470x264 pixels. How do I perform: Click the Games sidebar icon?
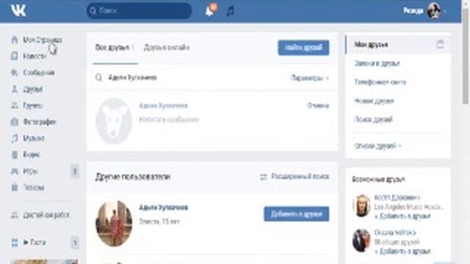pos(15,172)
